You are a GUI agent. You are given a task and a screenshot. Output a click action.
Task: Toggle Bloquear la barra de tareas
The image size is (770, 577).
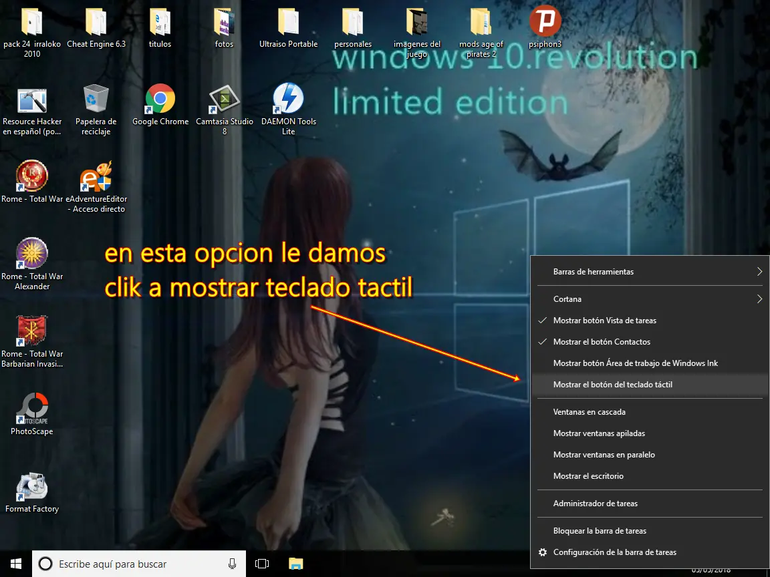pos(650,531)
